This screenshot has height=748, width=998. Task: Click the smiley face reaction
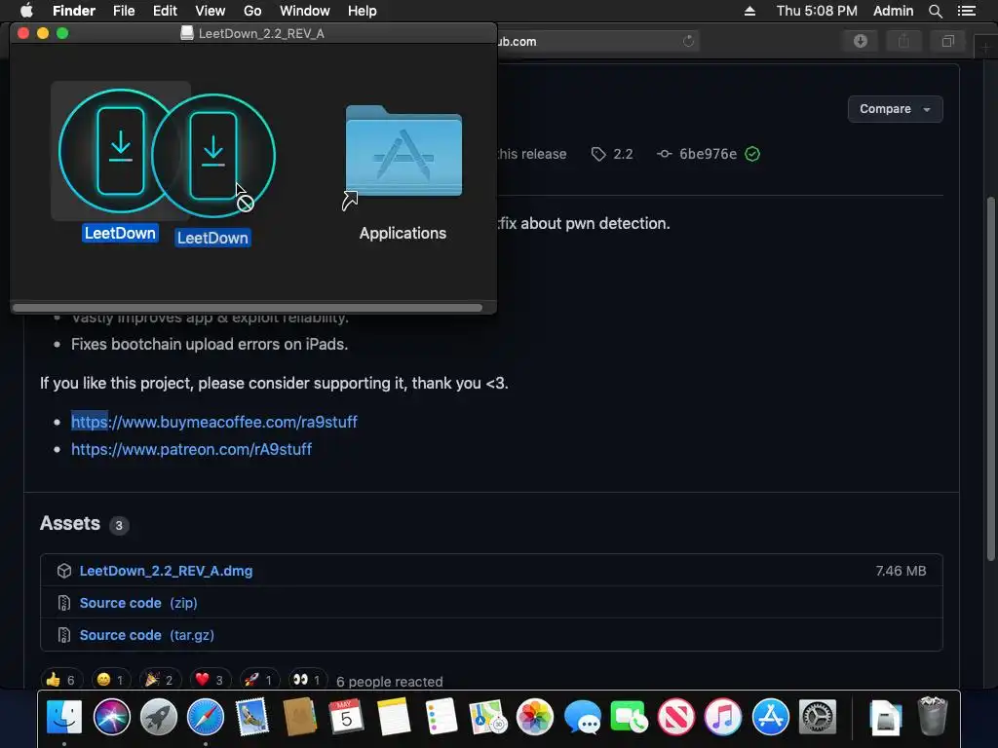[x=111, y=680]
